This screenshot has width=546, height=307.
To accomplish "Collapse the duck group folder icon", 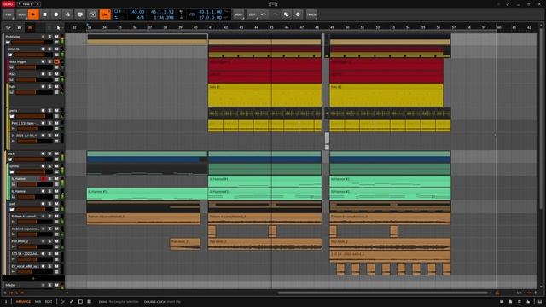I will point(10,159).
